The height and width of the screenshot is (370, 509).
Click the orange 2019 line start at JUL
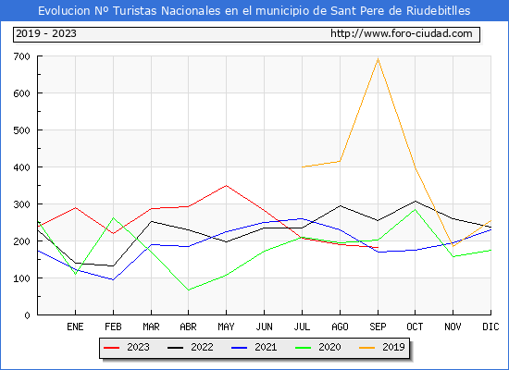pyautogui.click(x=303, y=166)
